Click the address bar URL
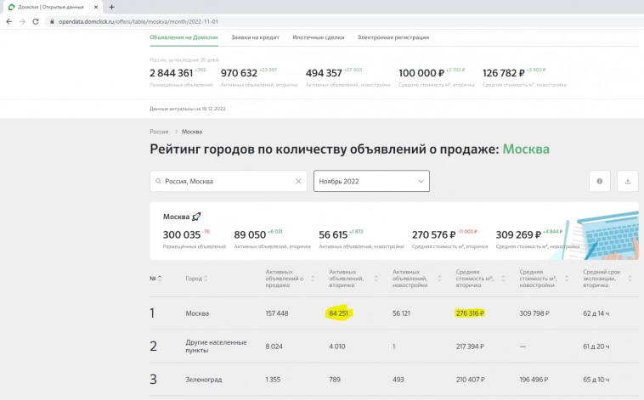 pyautogui.click(x=138, y=22)
